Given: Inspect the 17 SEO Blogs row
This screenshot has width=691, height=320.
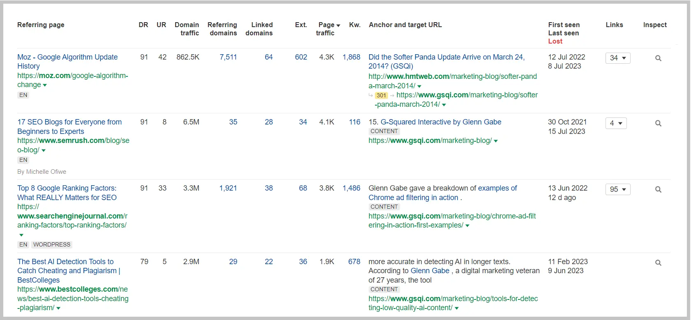Looking at the screenshot, I should (x=658, y=123).
